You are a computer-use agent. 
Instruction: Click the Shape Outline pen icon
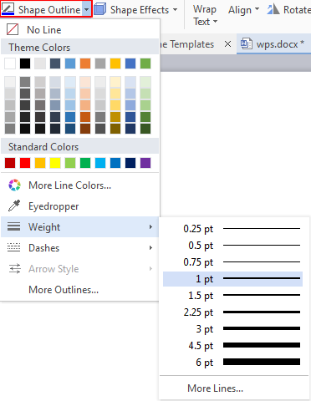point(8,9)
